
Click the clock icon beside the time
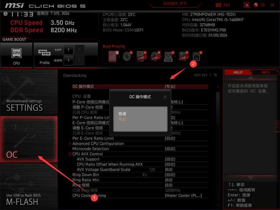(6, 14)
